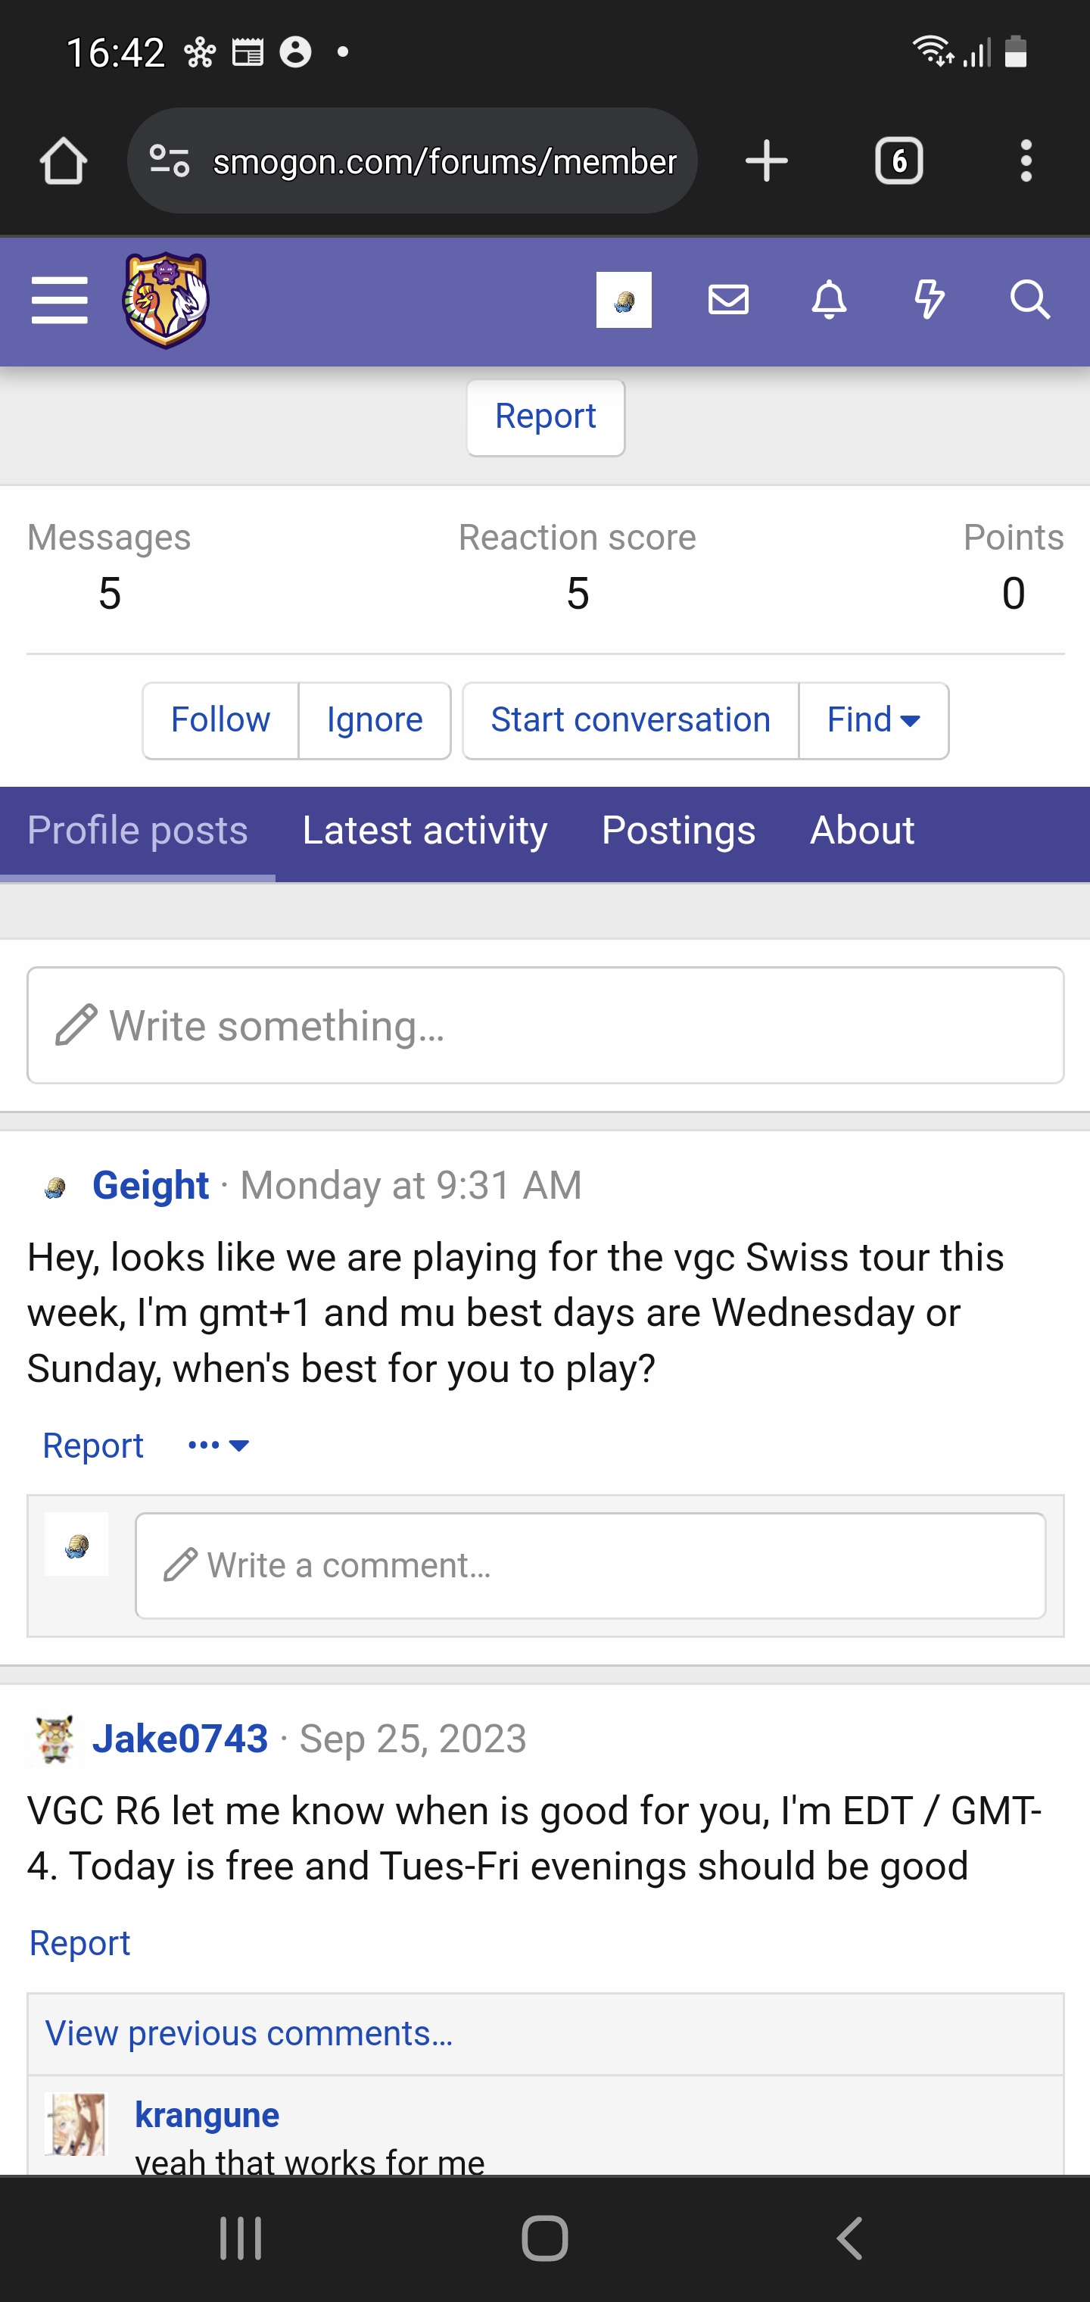Tap the browser home icon
The height and width of the screenshot is (2302, 1090).
pyautogui.click(x=64, y=162)
